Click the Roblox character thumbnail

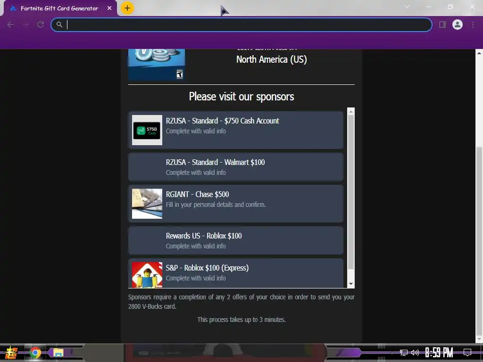[x=147, y=275]
